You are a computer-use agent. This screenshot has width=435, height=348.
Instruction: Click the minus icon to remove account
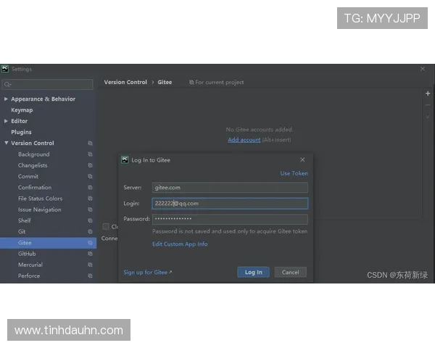coord(428,105)
